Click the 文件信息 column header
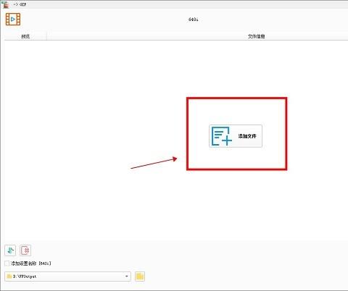 pos(257,36)
